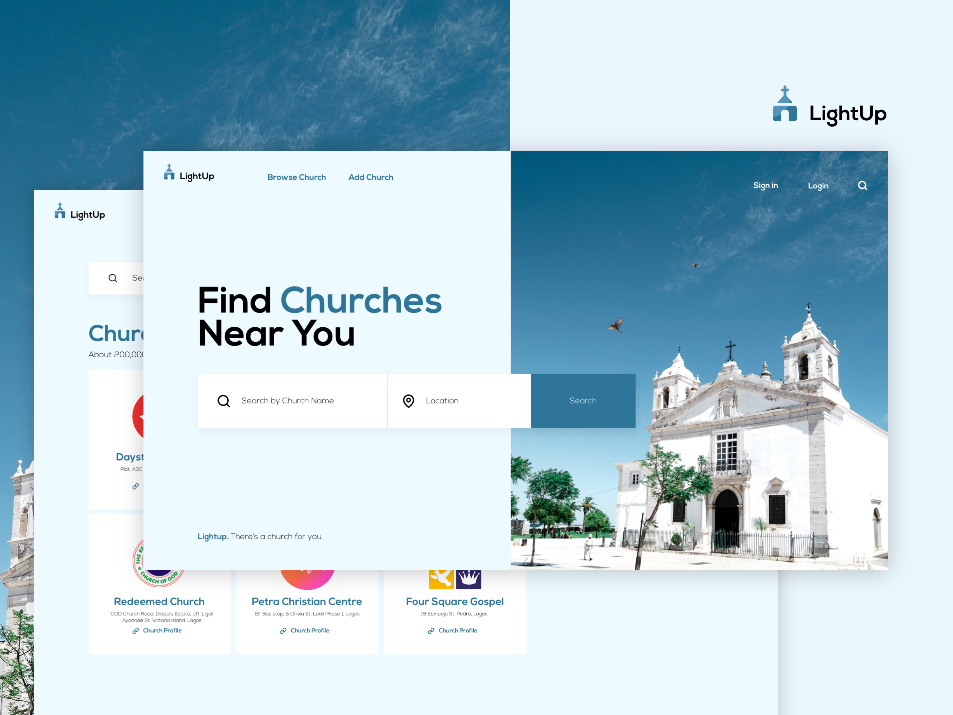Click the Sign in link

tap(765, 185)
